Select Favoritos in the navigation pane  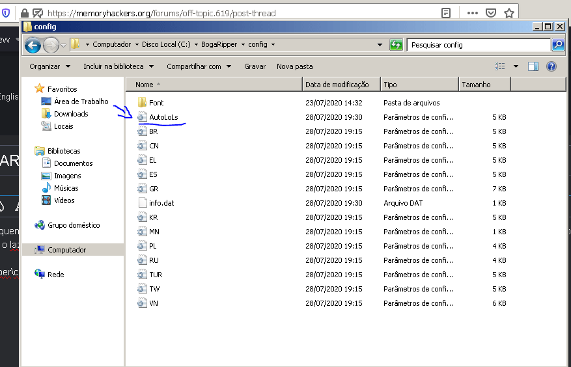point(63,89)
